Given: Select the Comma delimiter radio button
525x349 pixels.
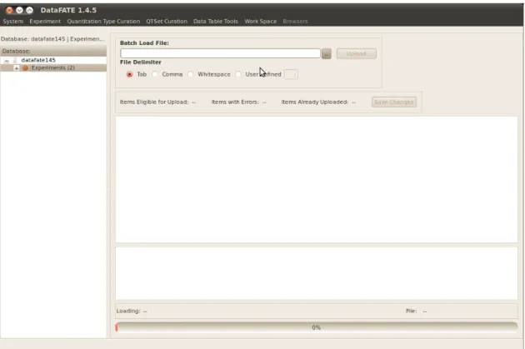Looking at the screenshot, I should pos(155,74).
